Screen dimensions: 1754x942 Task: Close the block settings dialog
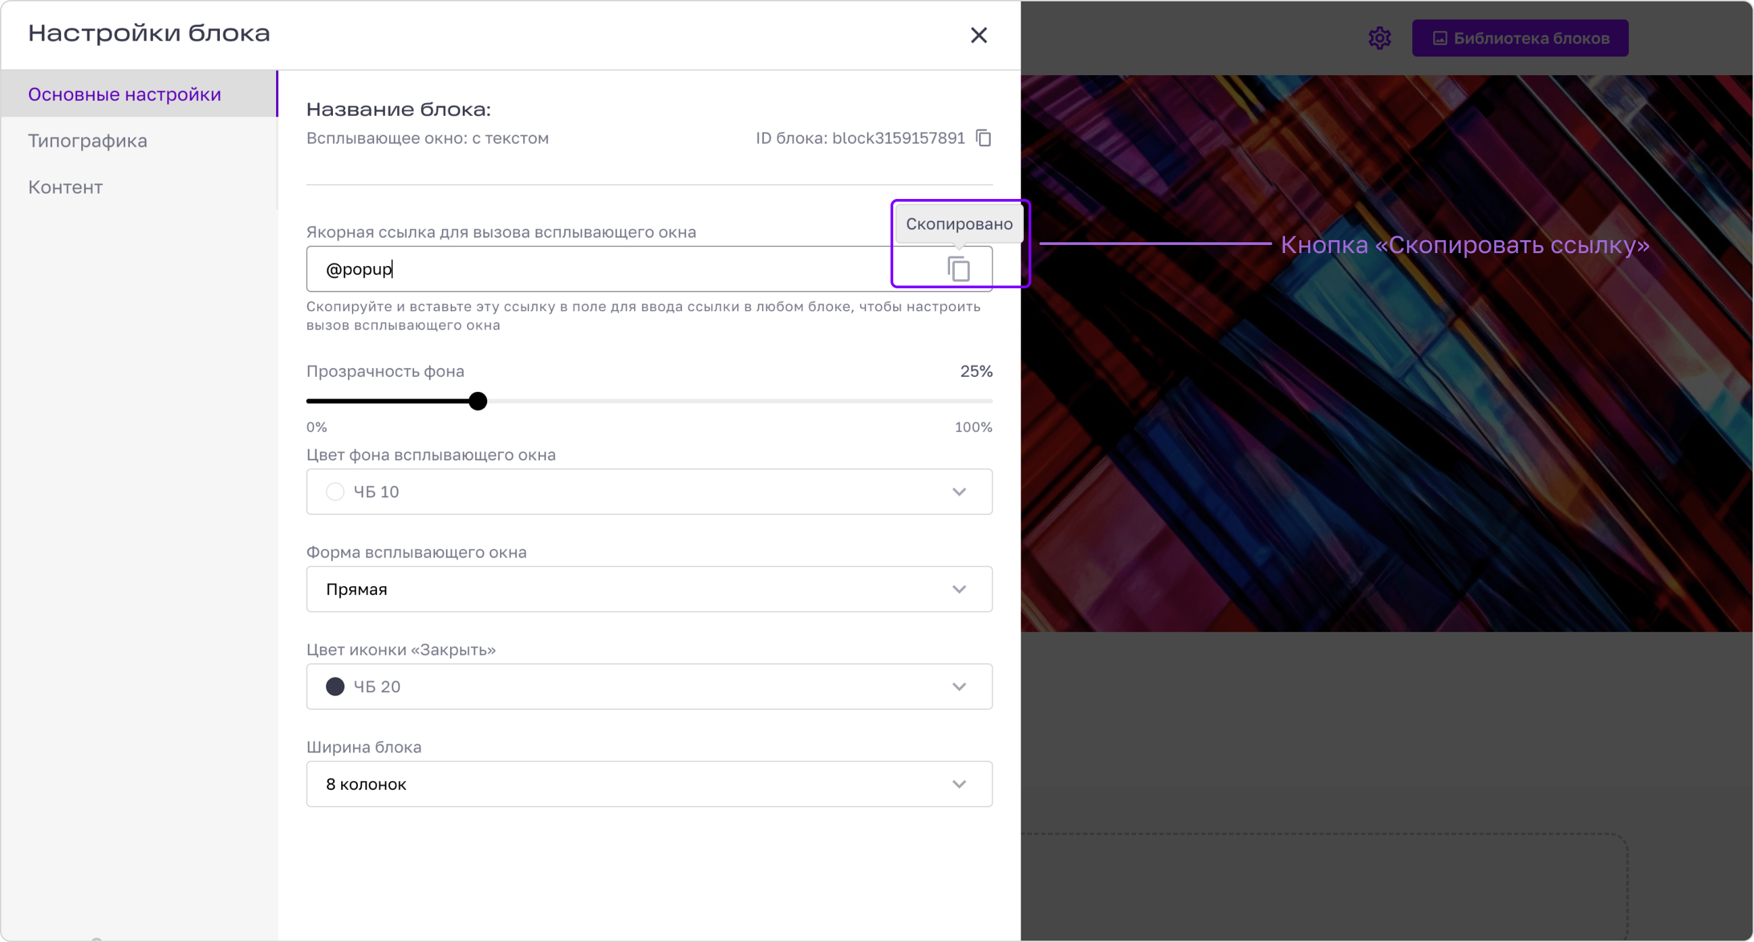pos(979,35)
